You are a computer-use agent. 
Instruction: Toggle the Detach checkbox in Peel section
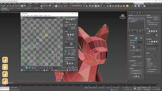(x=66, y=37)
